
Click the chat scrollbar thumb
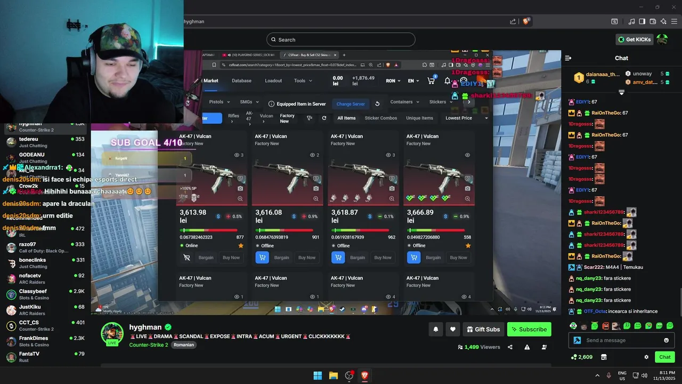point(680,303)
